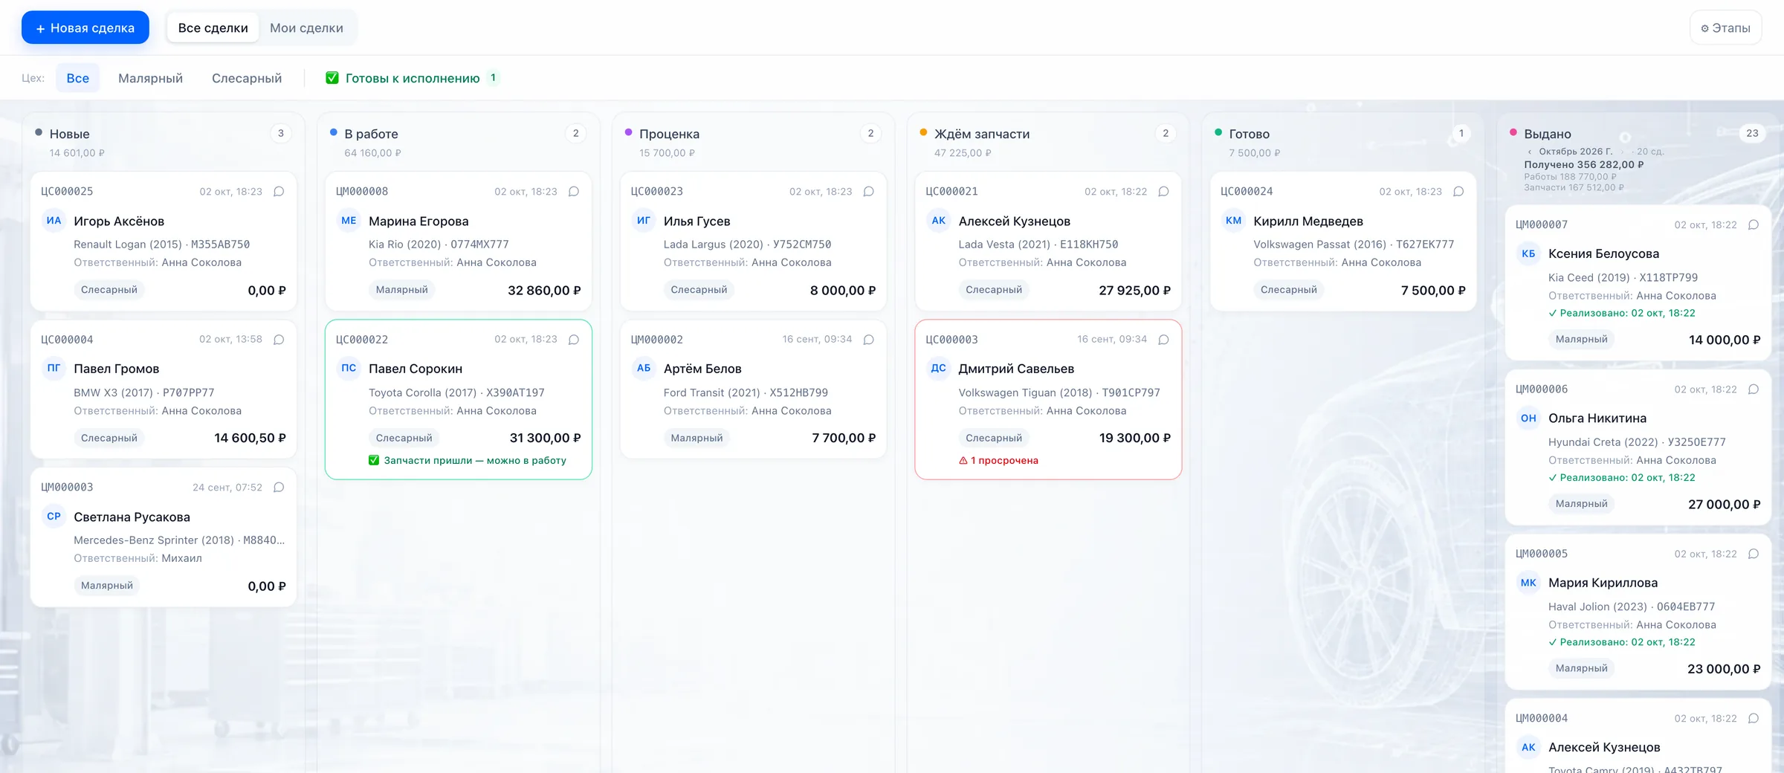Go to next month in Выдано

[1622, 152]
